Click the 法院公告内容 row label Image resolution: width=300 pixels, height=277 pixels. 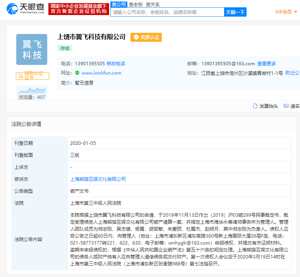click(x=28, y=239)
